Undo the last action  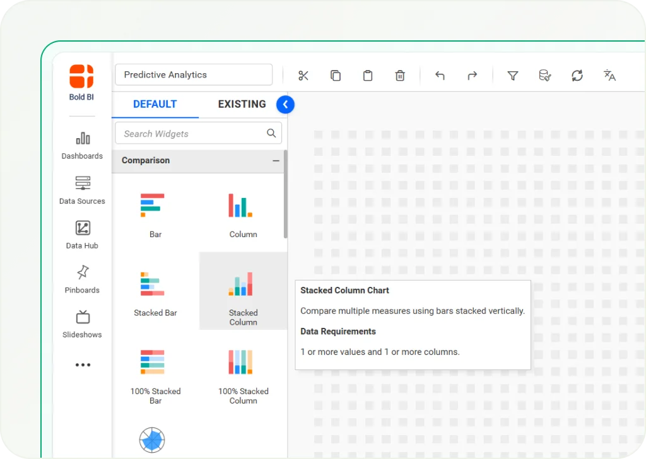point(440,76)
